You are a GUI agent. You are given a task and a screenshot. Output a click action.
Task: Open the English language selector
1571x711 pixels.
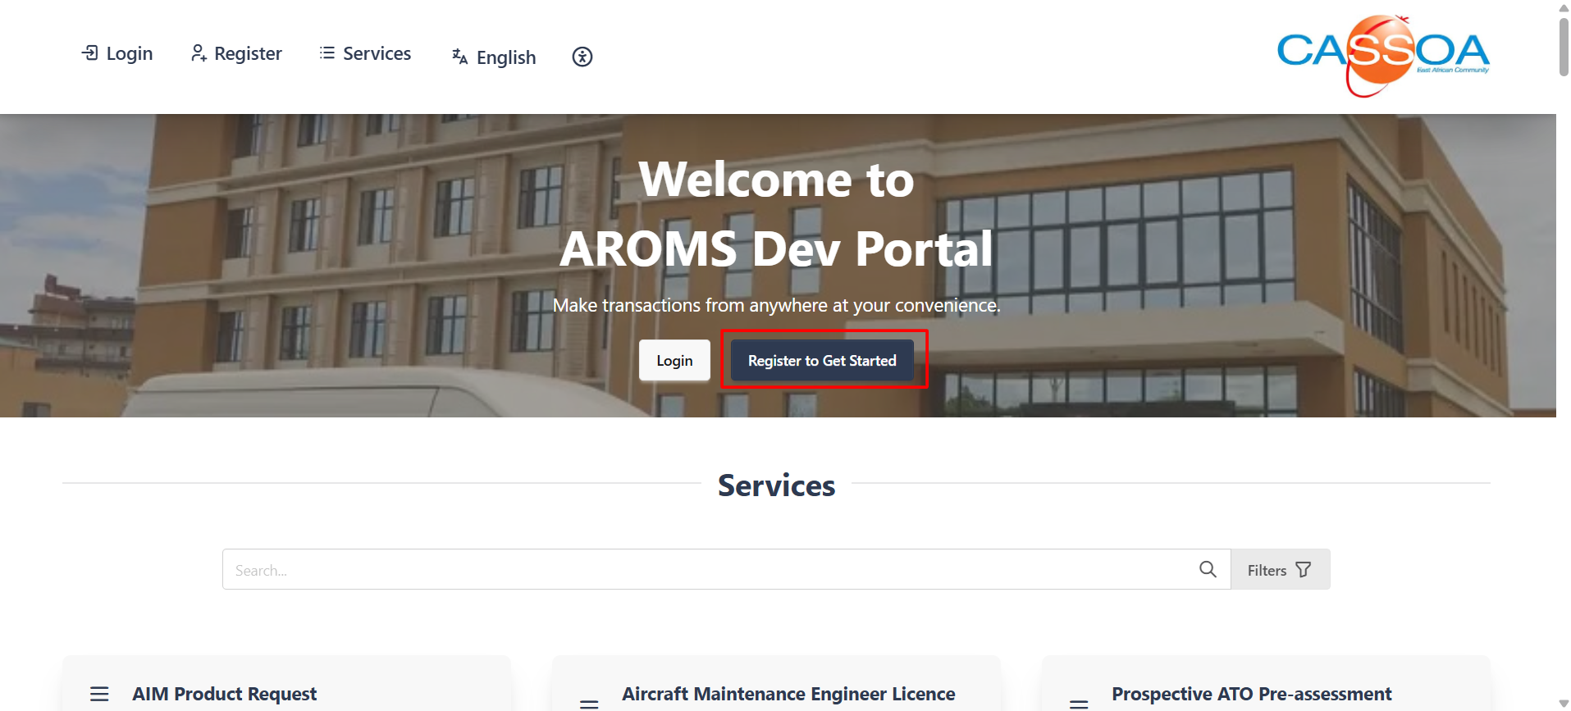(x=494, y=57)
